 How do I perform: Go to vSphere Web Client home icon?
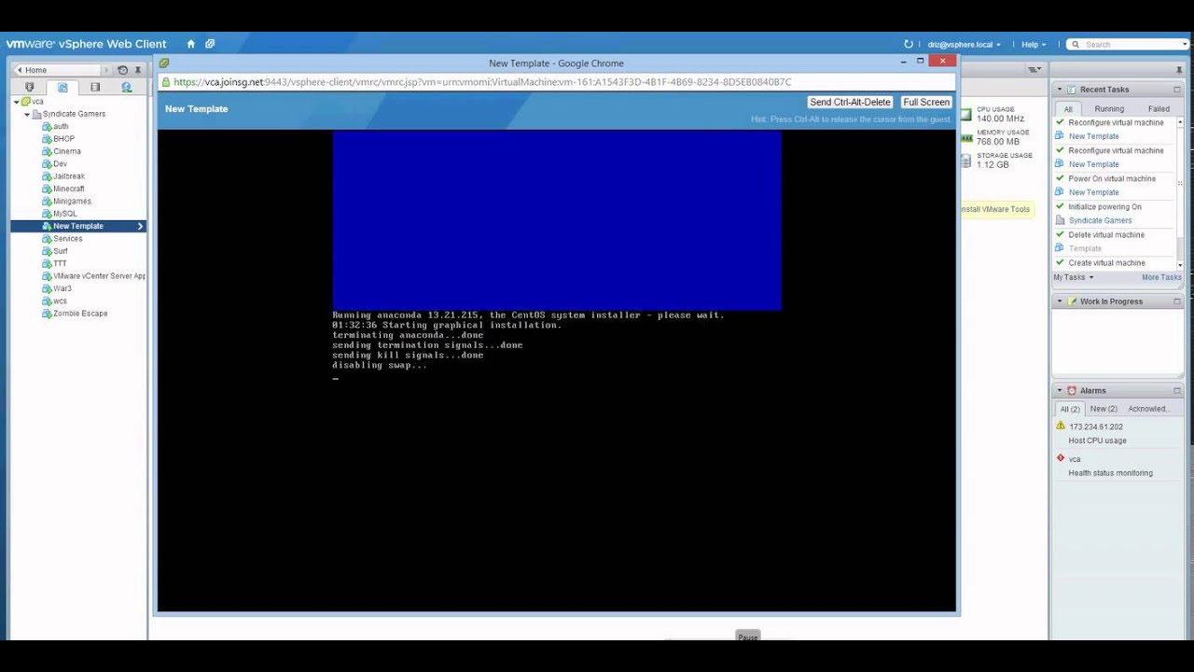pos(191,44)
